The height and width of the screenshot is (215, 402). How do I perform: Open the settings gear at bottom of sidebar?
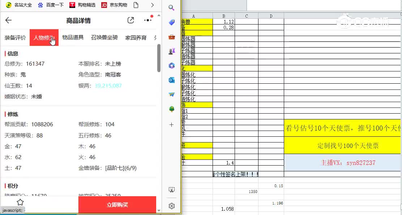[171, 206]
